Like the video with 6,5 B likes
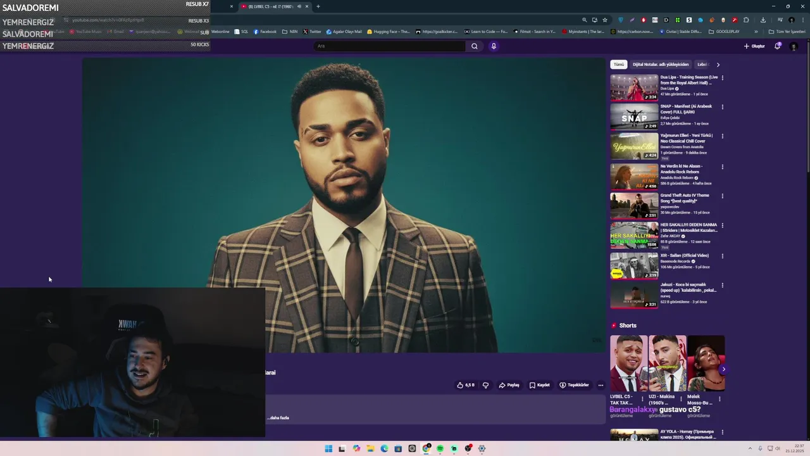810x456 pixels. pos(466,385)
